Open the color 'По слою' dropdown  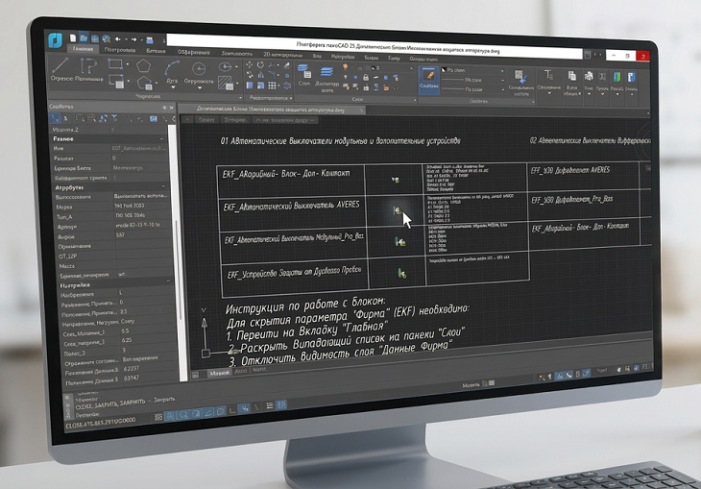pos(473,70)
